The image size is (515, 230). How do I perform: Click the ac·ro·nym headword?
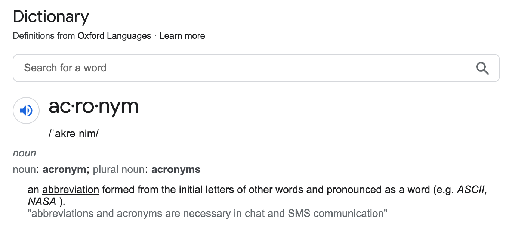coord(93,107)
